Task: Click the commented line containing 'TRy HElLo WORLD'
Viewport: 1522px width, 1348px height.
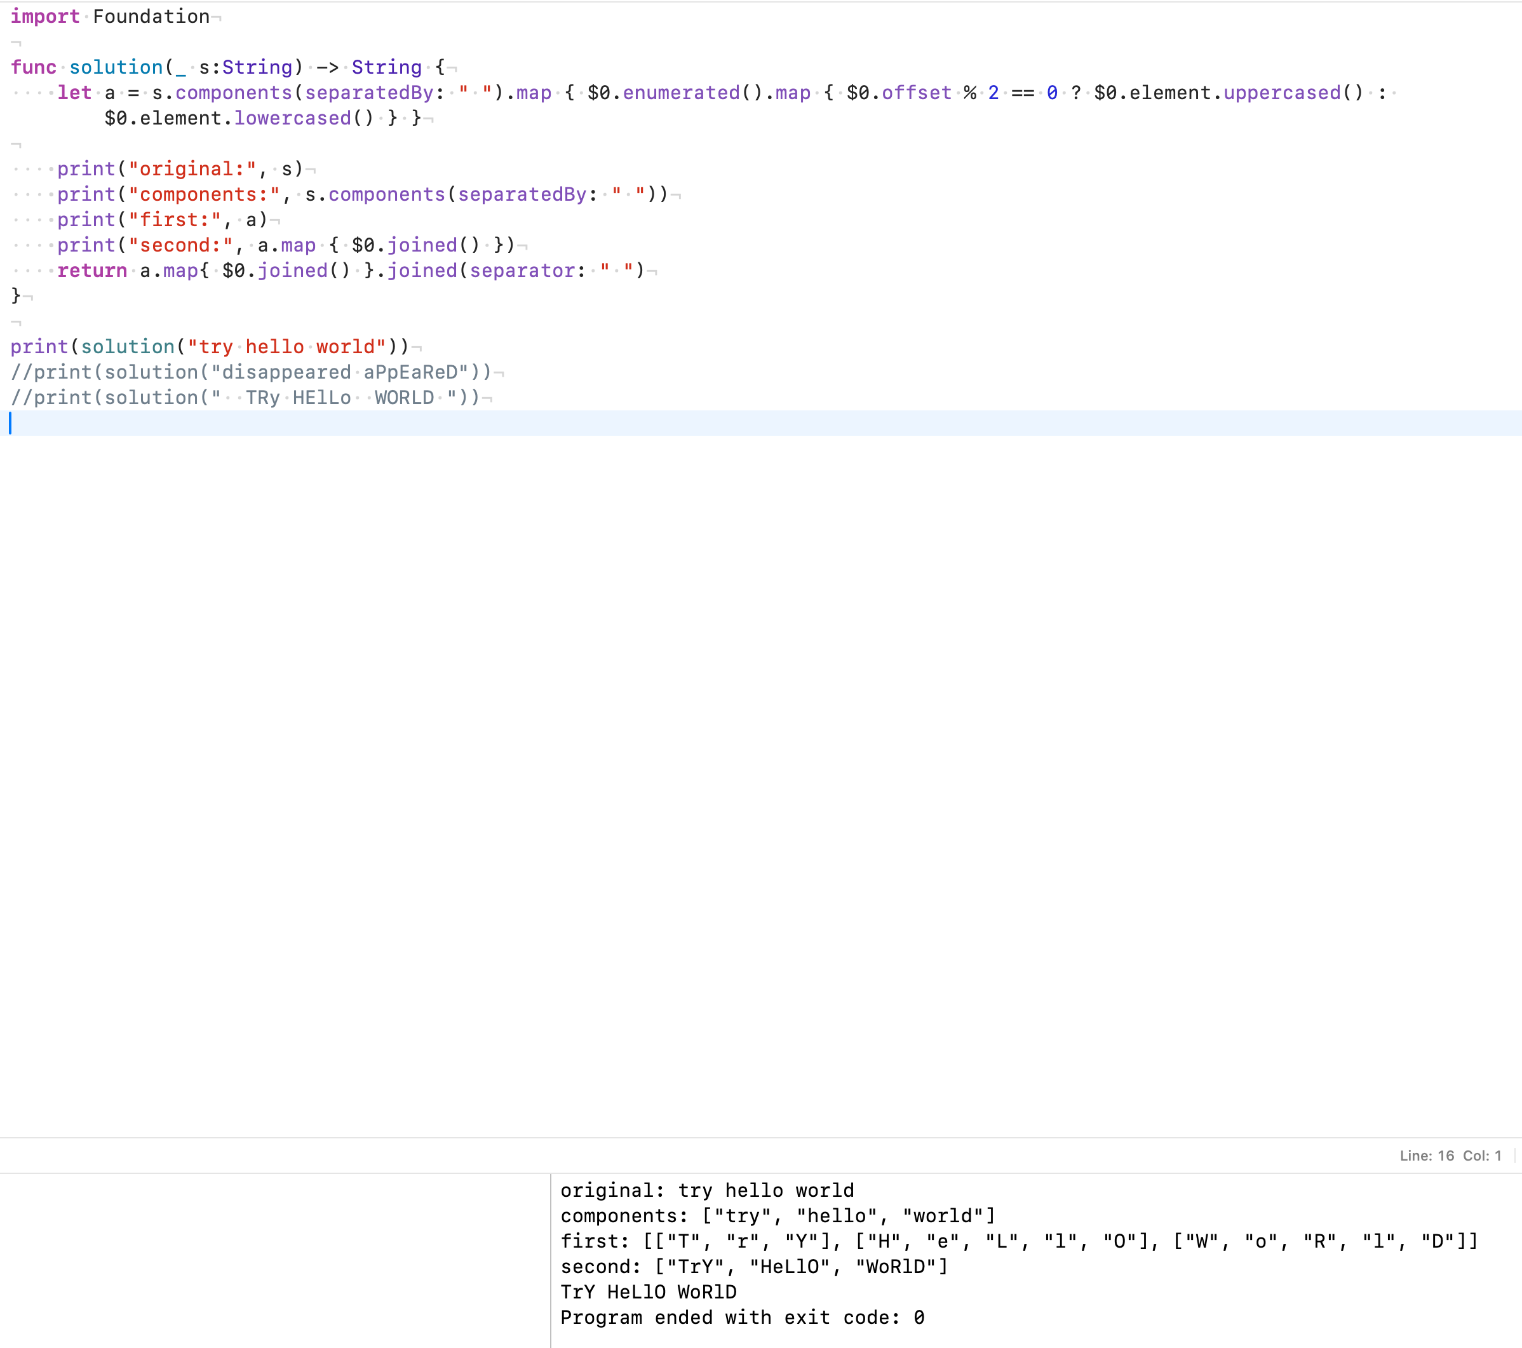Action: (246, 397)
